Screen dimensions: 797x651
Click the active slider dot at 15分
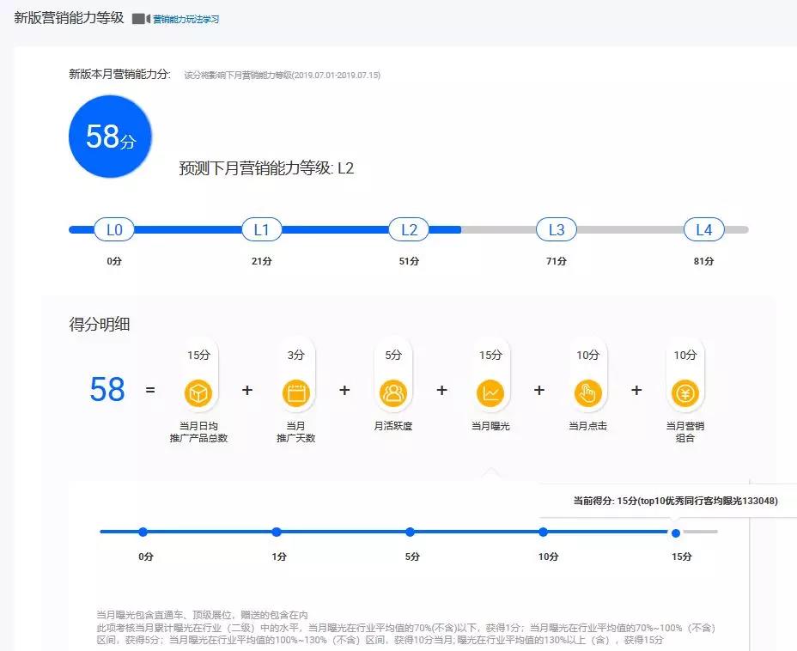675,532
